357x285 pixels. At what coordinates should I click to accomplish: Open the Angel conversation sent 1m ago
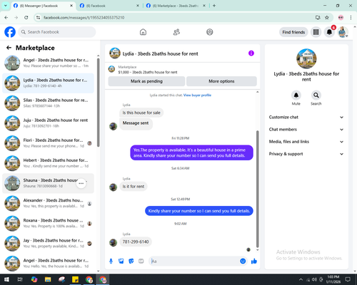click(49, 63)
